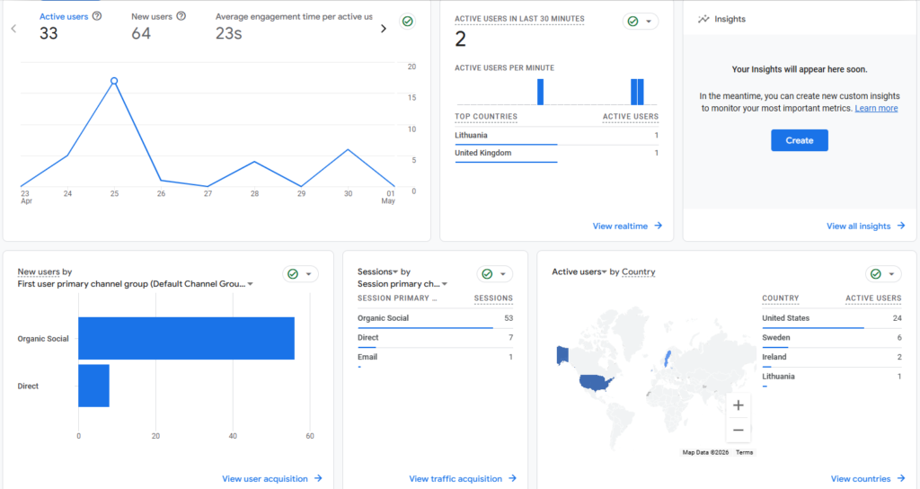This screenshot has height=489, width=920.
Task: Click the TOP COUNTRIES header
Action: [x=486, y=117]
